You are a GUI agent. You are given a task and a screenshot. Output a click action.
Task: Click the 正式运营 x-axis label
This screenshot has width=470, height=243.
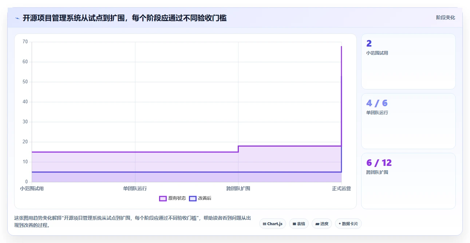(341, 188)
